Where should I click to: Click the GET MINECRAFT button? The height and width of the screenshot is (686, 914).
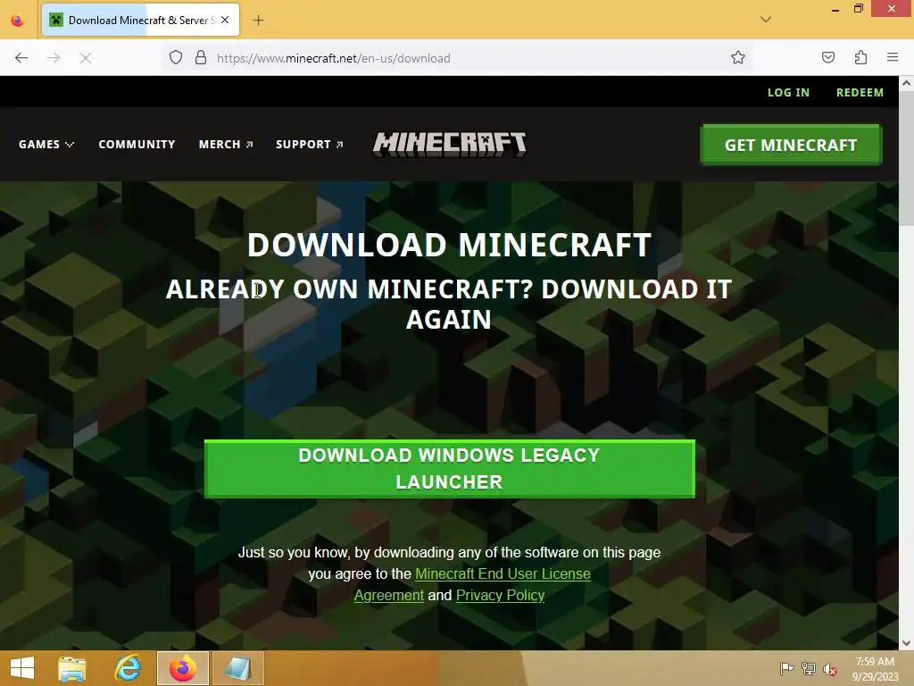791,145
